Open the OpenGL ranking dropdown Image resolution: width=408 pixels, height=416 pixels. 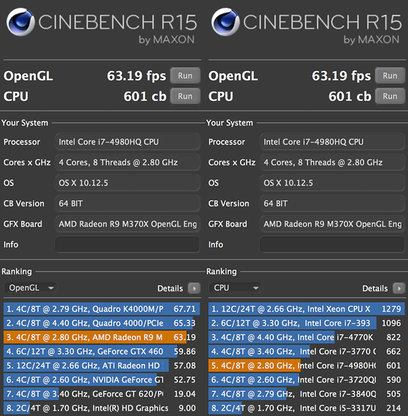pyautogui.click(x=30, y=288)
